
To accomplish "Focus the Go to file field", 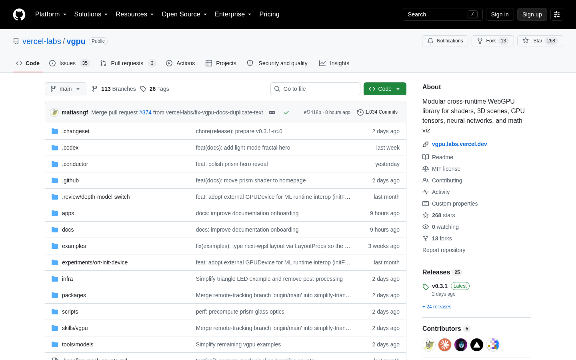I will pos(315,89).
